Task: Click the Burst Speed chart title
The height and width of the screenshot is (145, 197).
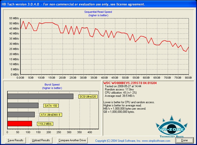Action: (x=52, y=84)
